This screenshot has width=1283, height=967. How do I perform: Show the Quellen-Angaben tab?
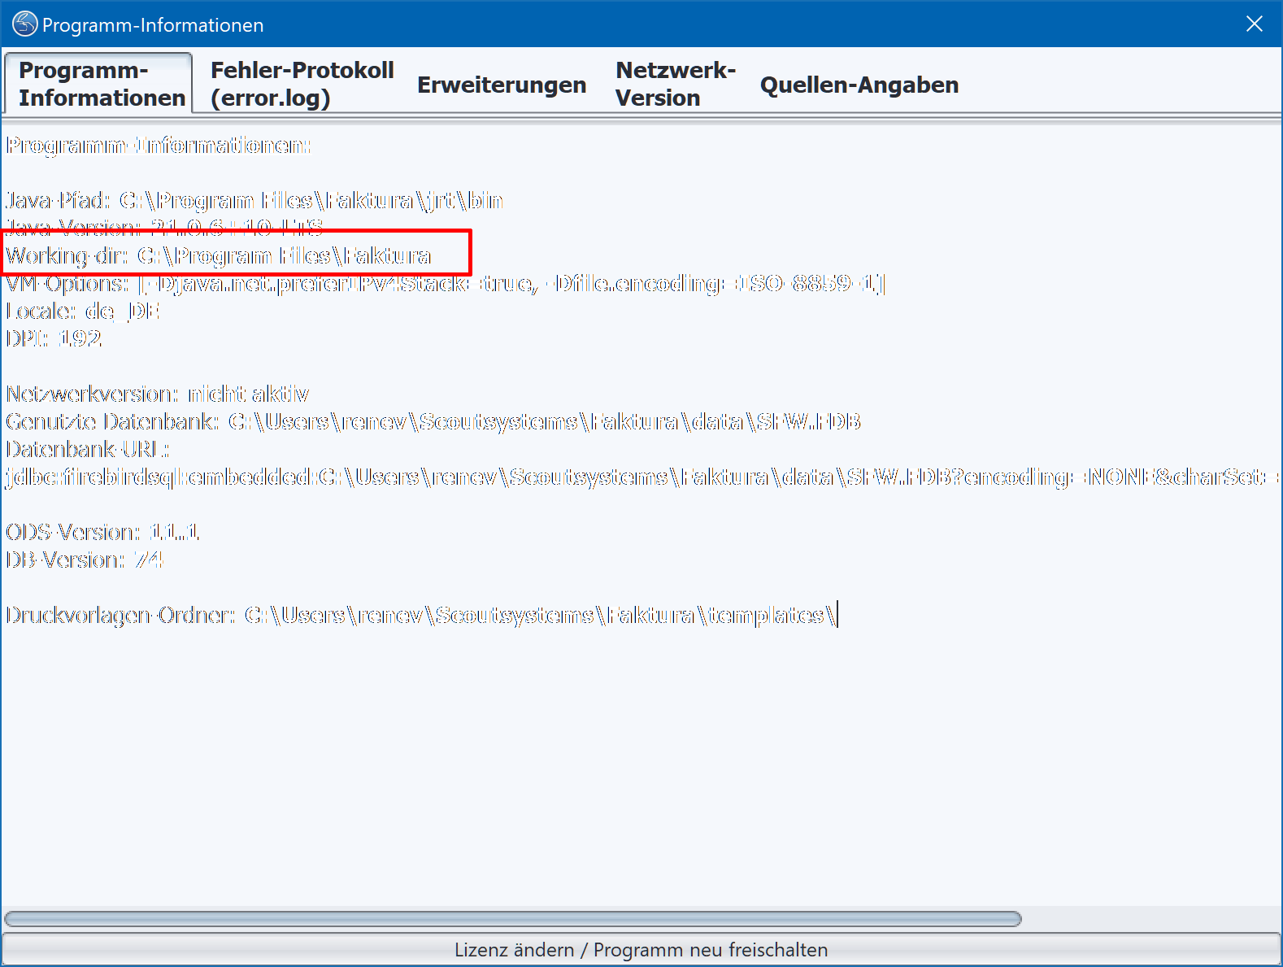(x=859, y=85)
